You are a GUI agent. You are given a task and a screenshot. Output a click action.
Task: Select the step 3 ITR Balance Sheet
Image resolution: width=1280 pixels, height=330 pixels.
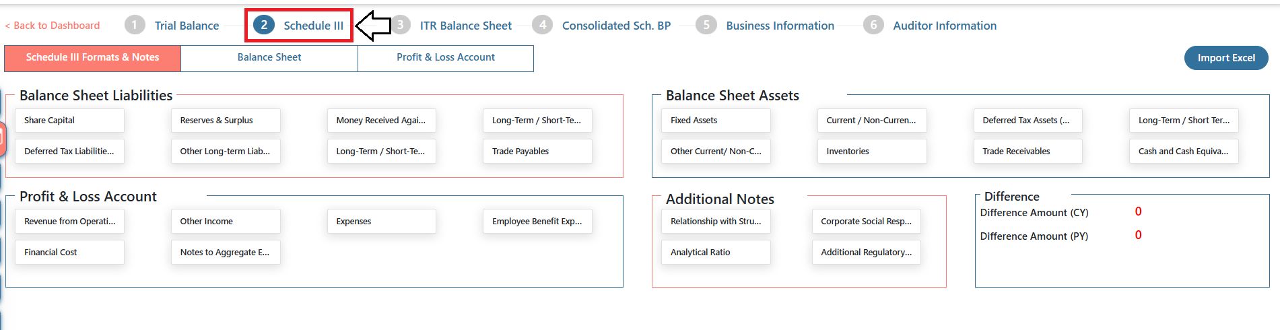point(465,26)
